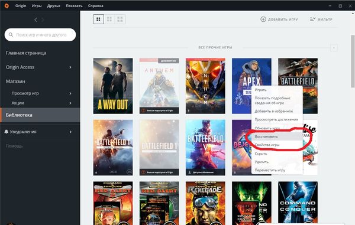Open the A Way Out game tile
355x225 pixels.
113,86
